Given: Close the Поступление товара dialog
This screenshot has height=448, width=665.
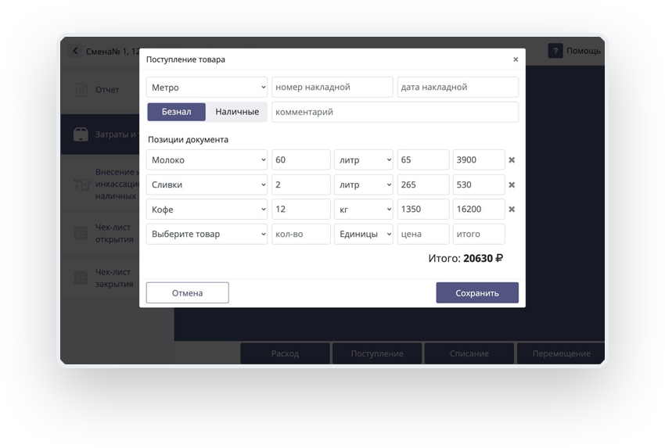Looking at the screenshot, I should [516, 59].
